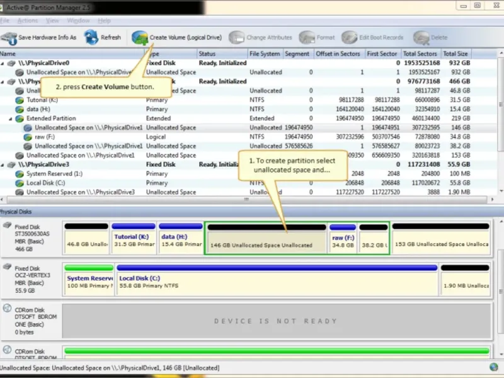Select the data (H:) block in the disk map
The height and width of the screenshot is (378, 504).
point(181,238)
